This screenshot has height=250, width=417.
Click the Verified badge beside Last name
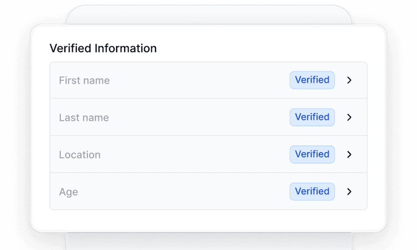312,117
